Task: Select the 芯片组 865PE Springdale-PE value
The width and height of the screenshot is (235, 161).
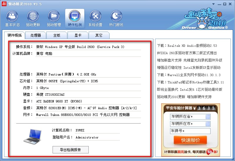Action: coord(67,81)
